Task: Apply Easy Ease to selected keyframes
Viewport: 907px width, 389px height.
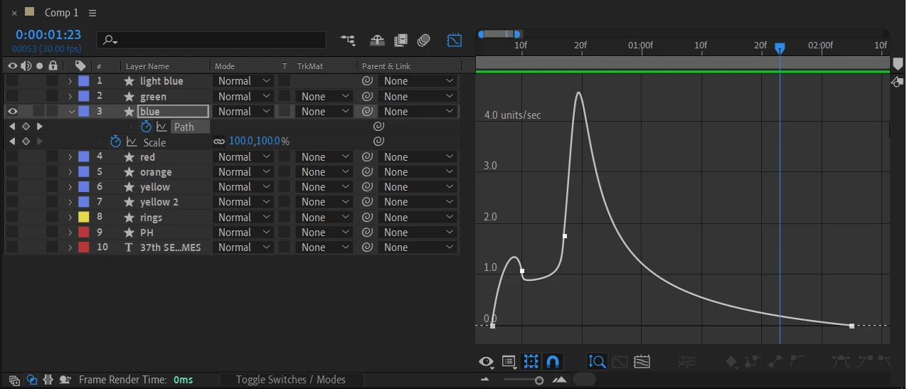Action: (842, 361)
